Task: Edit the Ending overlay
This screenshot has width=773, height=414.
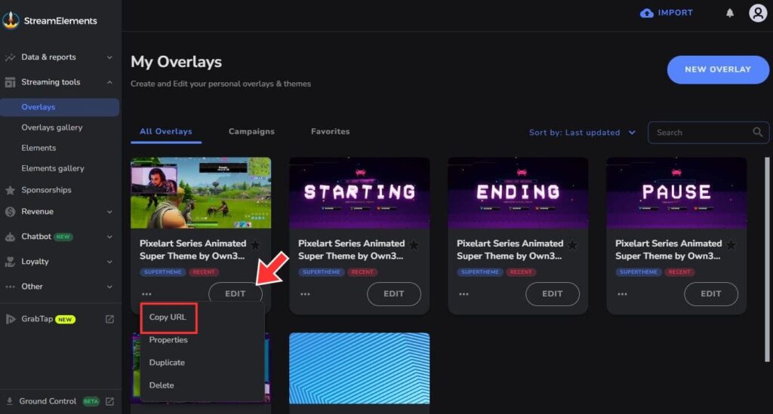Action: tap(552, 293)
